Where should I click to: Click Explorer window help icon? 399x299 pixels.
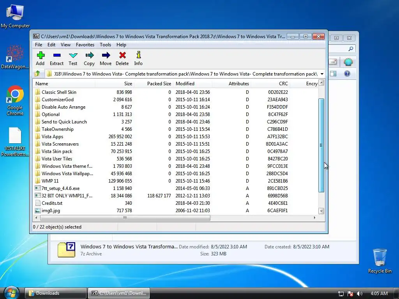[347, 74]
